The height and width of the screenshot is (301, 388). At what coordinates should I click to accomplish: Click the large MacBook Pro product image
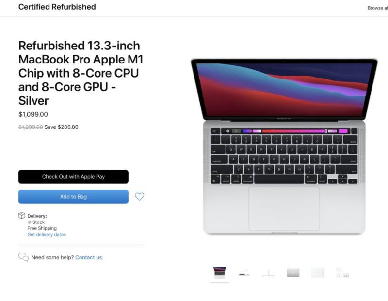pos(284,146)
